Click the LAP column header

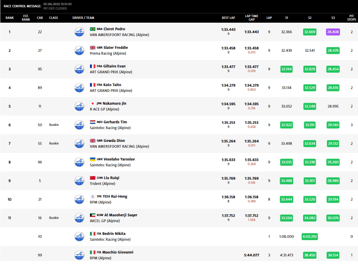[x=269, y=18]
